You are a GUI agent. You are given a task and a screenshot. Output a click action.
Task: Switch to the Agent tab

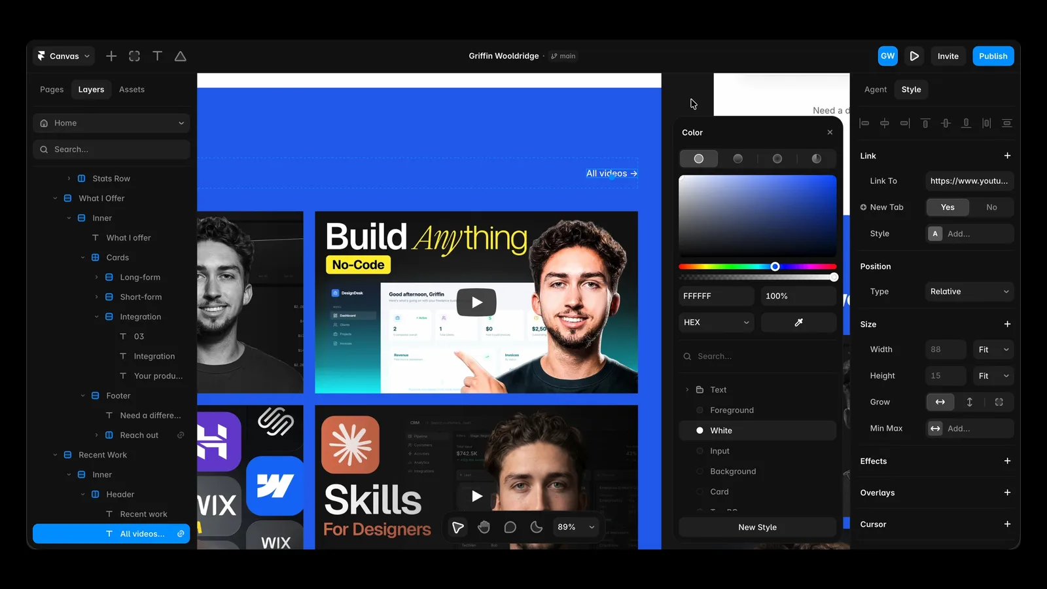[876, 90]
